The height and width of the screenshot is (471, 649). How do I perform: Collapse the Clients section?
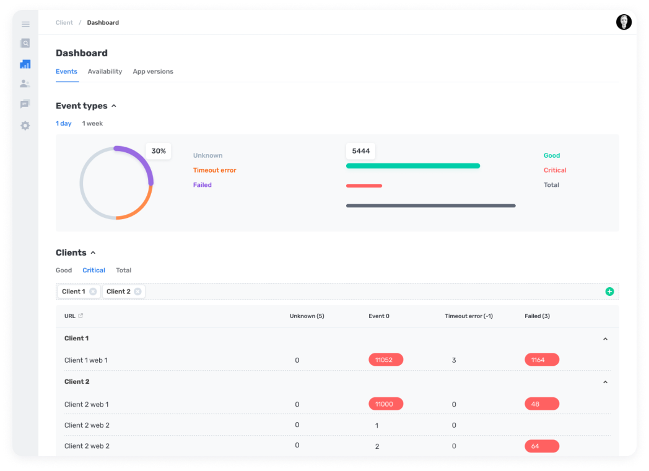point(93,253)
